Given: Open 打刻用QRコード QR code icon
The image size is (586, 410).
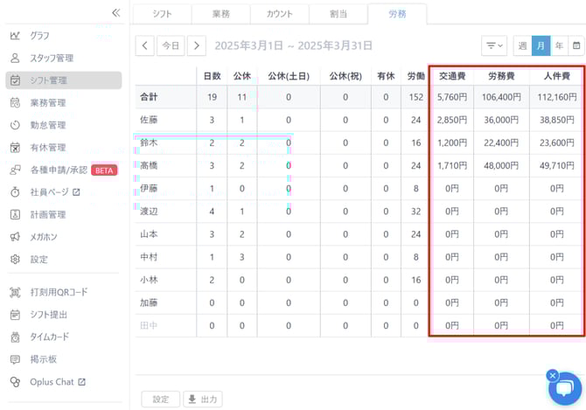Looking at the screenshot, I should tap(15, 292).
